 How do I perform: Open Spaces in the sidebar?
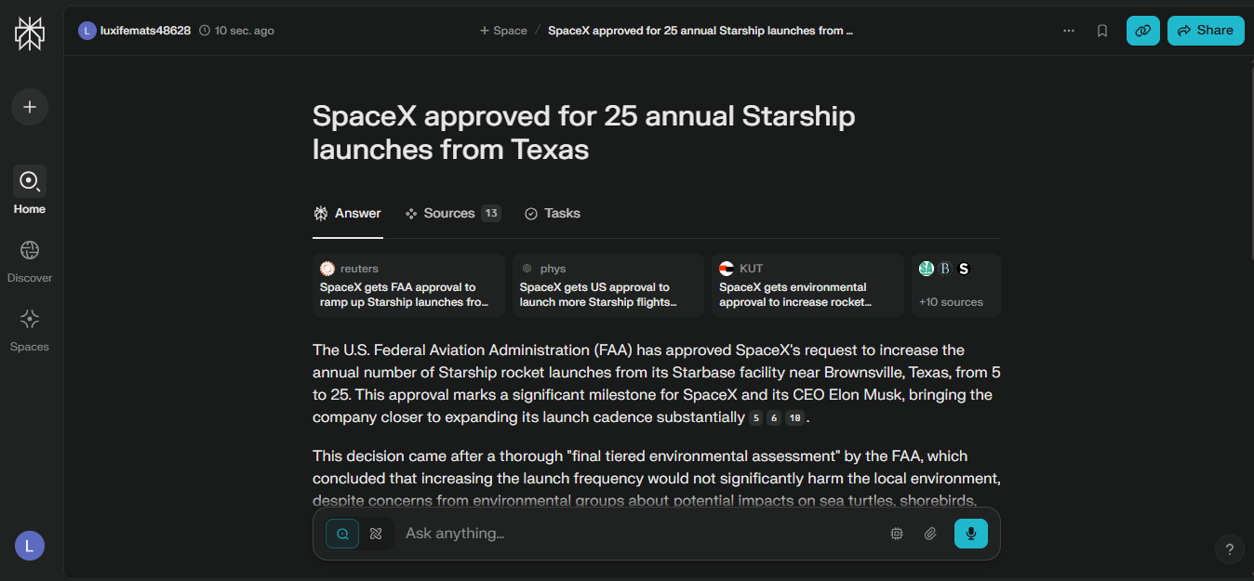30,330
